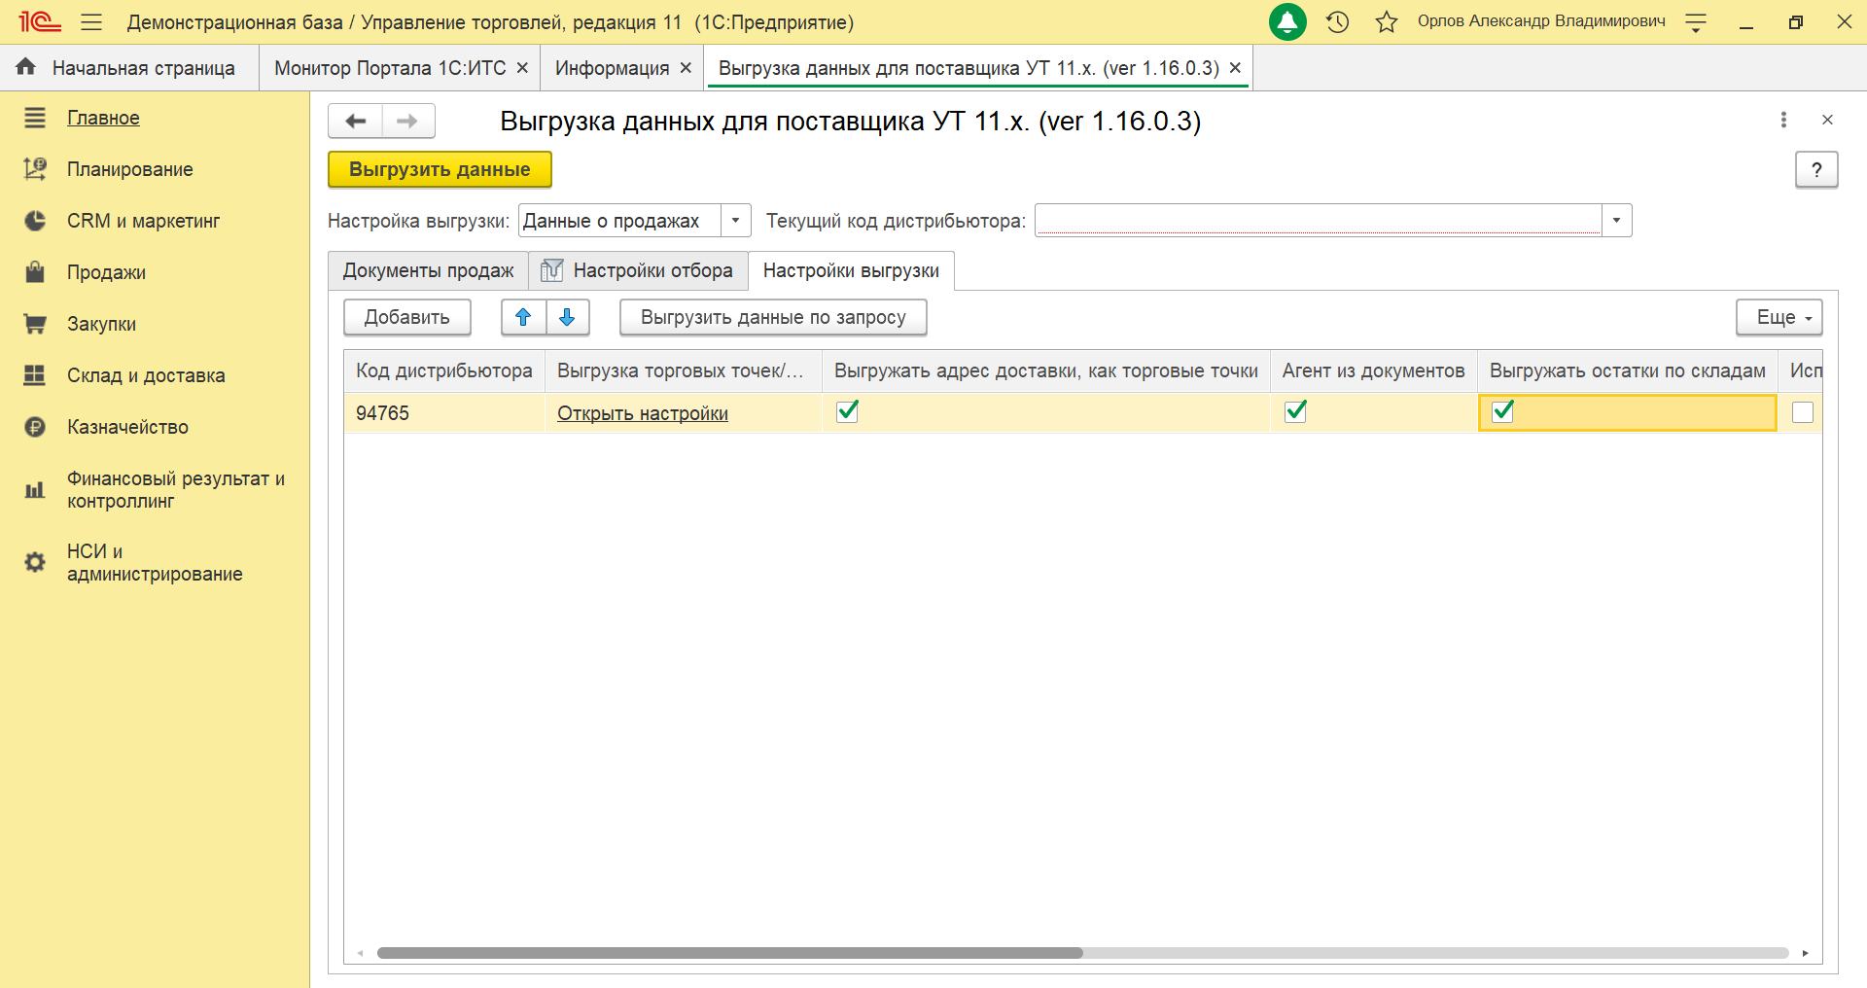The height and width of the screenshot is (988, 1867).
Task: Switch to Монитор Портала 1С:ИТС tab
Action: tap(390, 68)
